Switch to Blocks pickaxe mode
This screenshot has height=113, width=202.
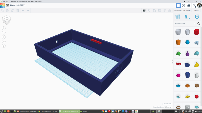[x=184, y=5]
